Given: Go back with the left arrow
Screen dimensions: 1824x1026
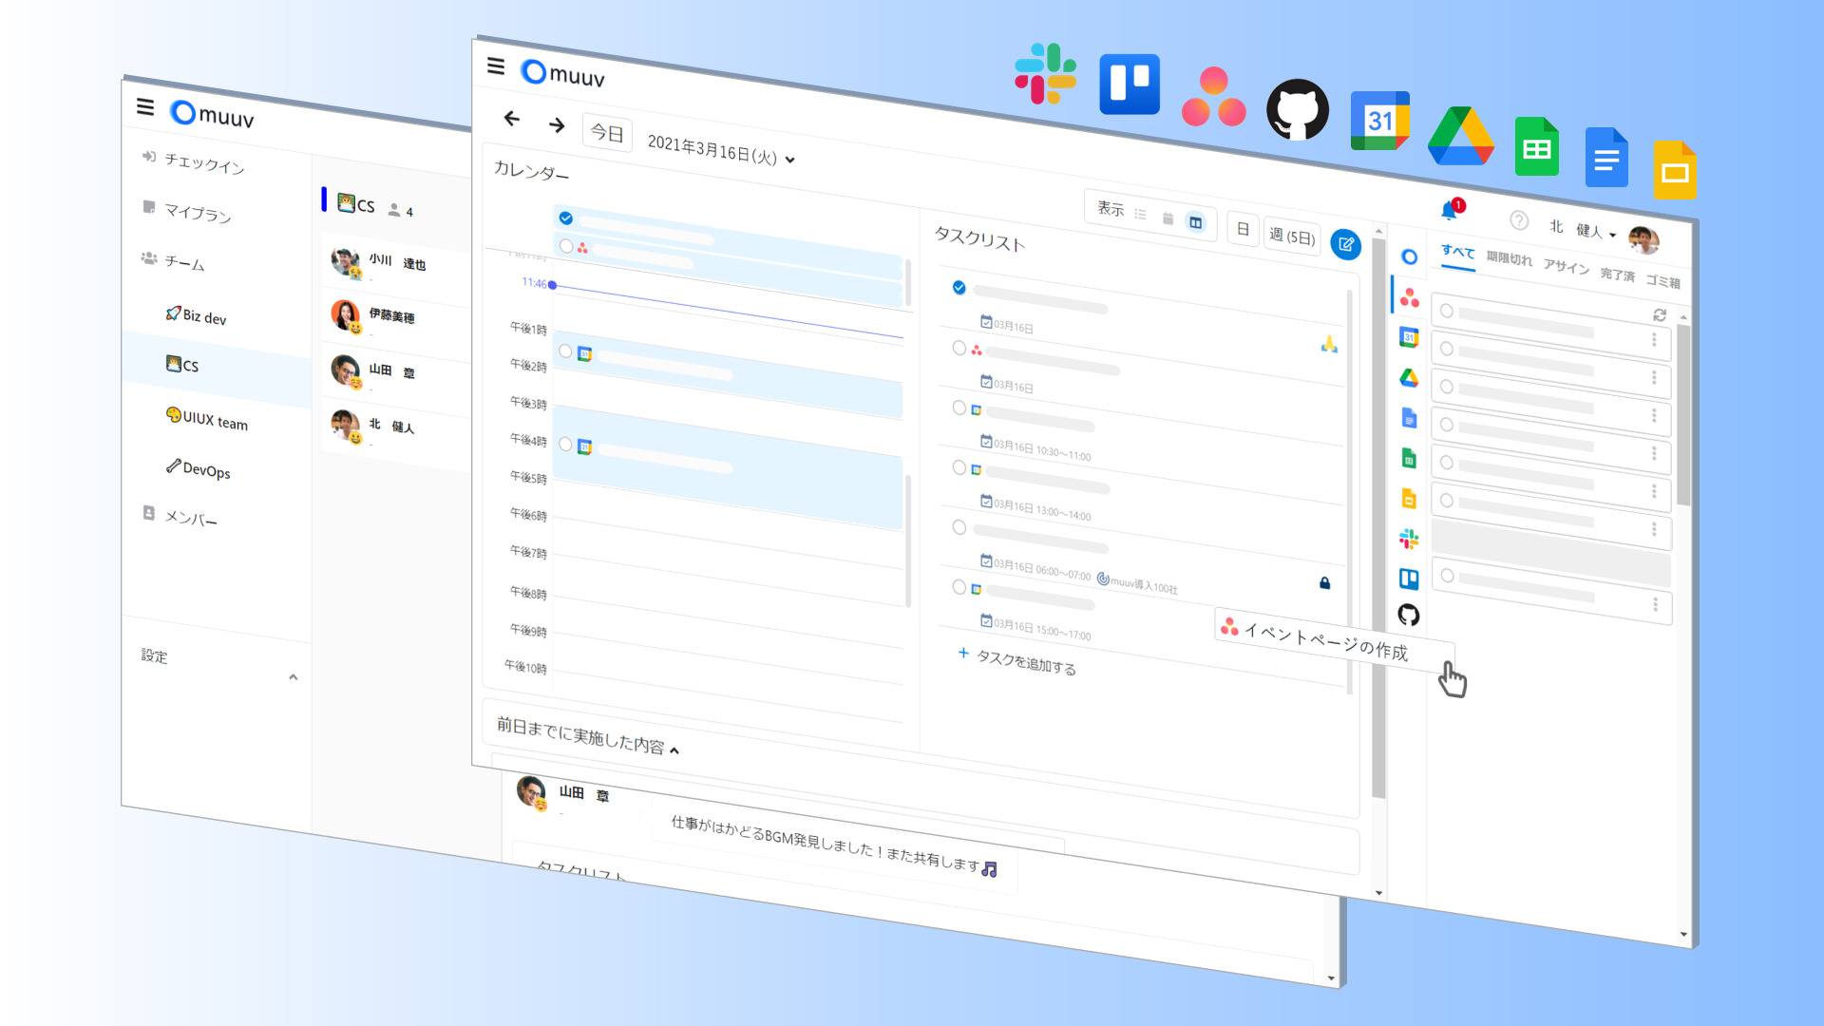Looking at the screenshot, I should point(512,119).
